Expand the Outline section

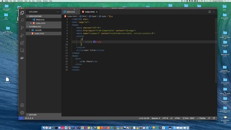(x=44, y=115)
